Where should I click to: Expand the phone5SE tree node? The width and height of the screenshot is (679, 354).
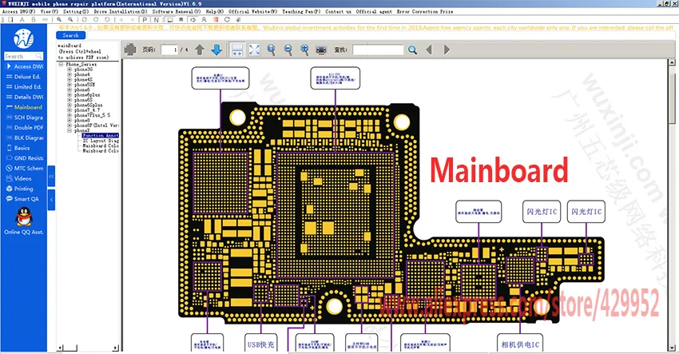pyautogui.click(x=69, y=85)
